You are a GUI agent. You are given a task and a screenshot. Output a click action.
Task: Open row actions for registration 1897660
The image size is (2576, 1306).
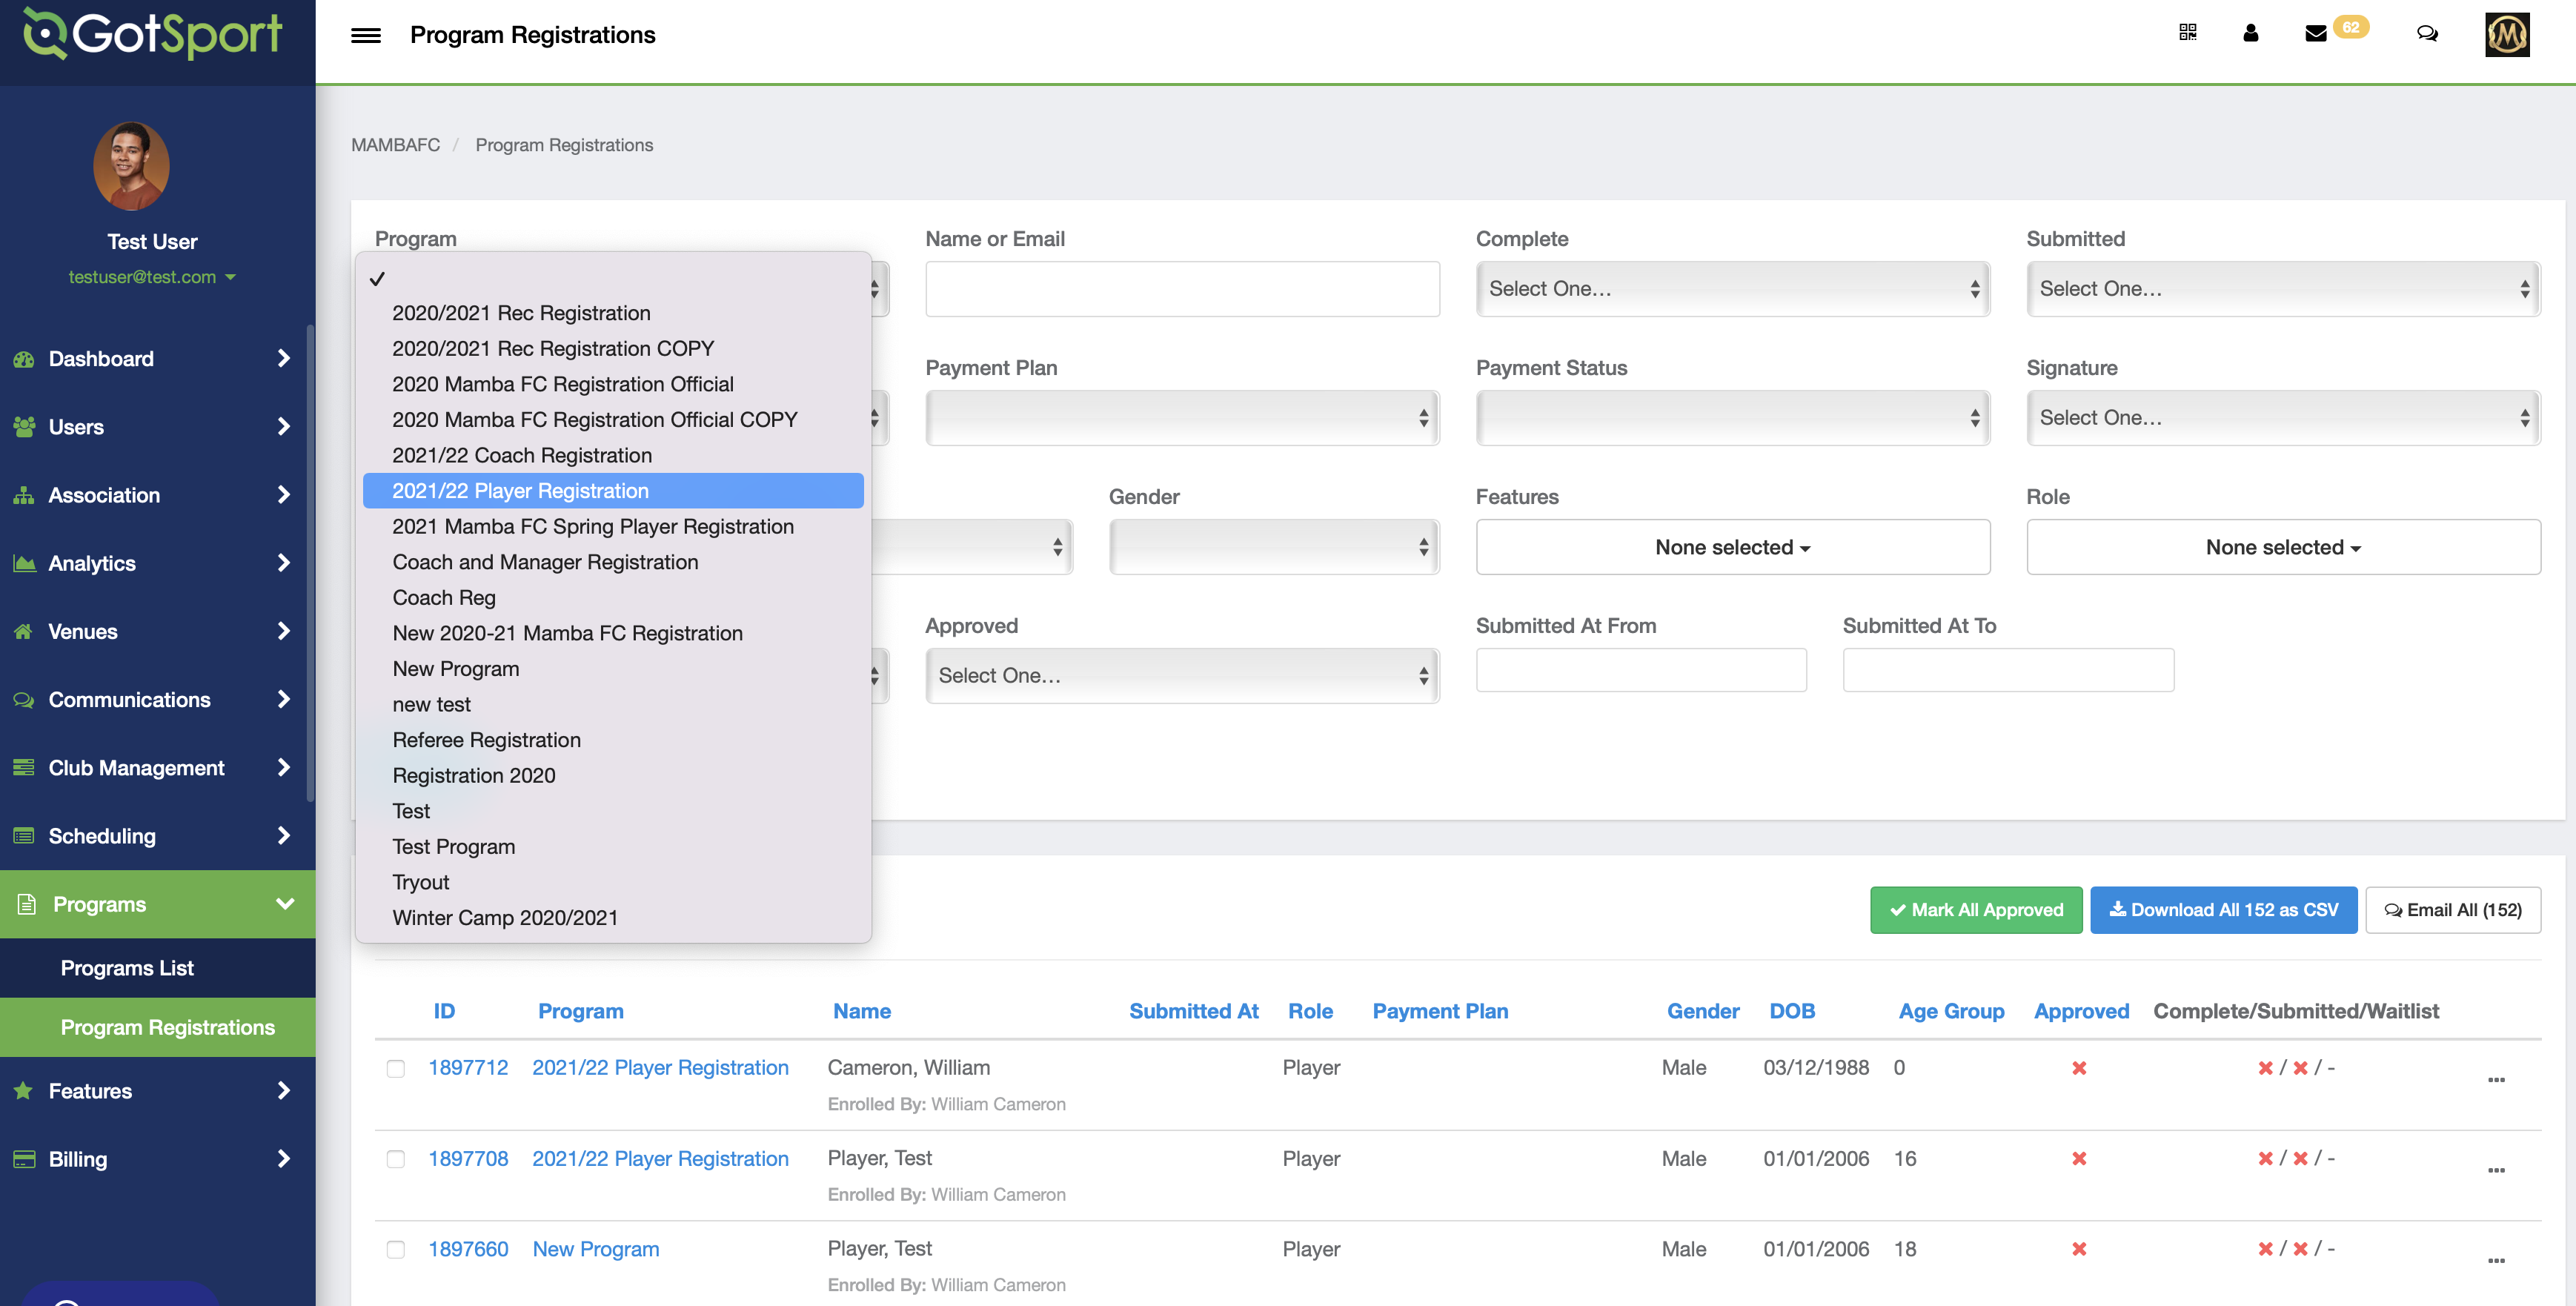(2496, 1261)
